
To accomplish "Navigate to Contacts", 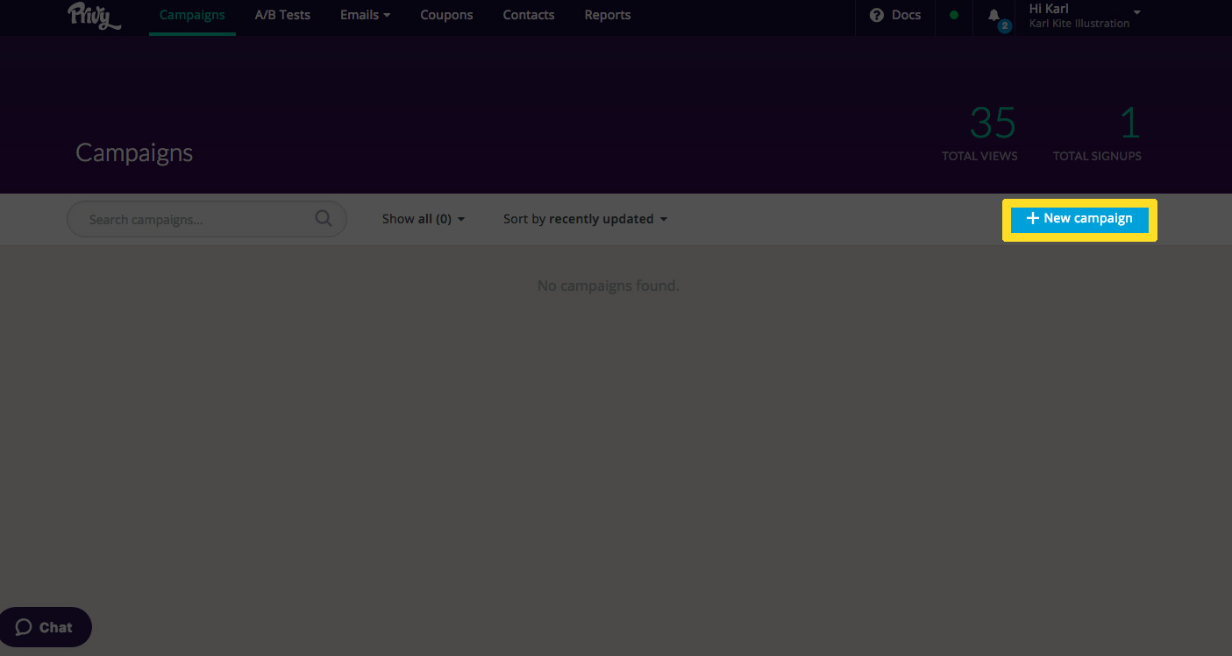I will [528, 15].
